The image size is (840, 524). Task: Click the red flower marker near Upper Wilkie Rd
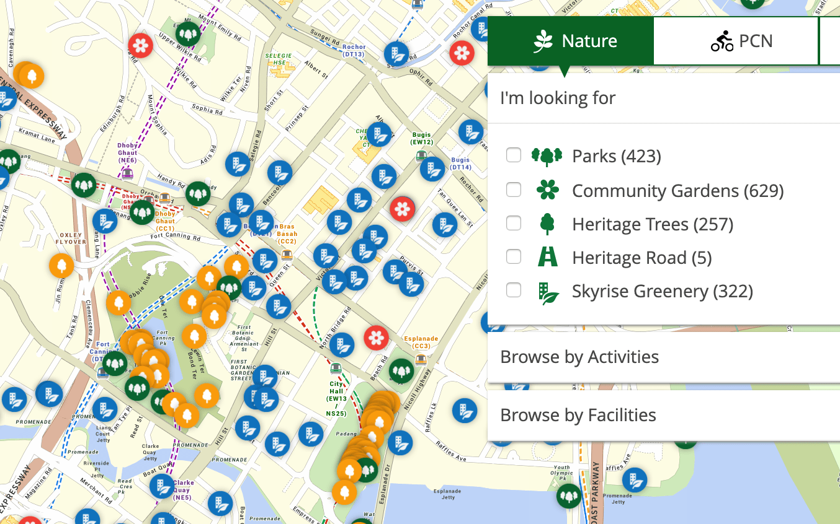tap(141, 45)
